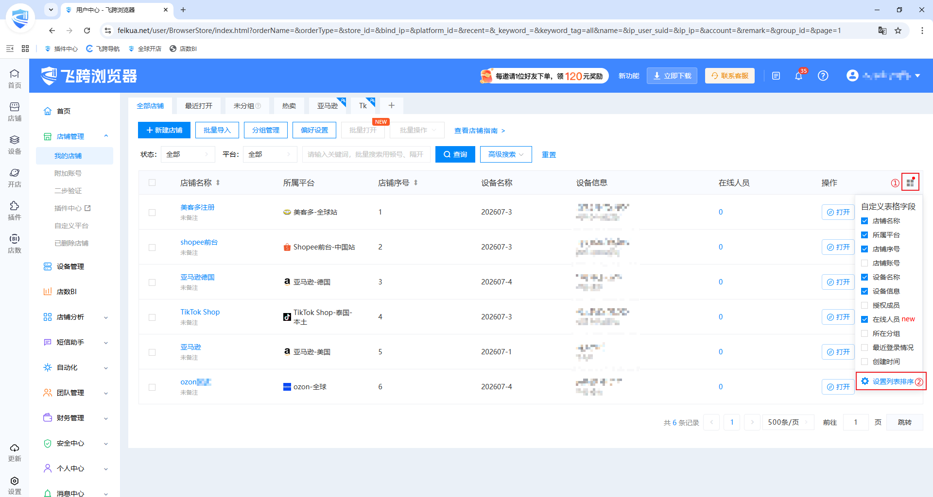Toggle the select-all checkbox in table header
933x497 pixels.
[152, 182]
